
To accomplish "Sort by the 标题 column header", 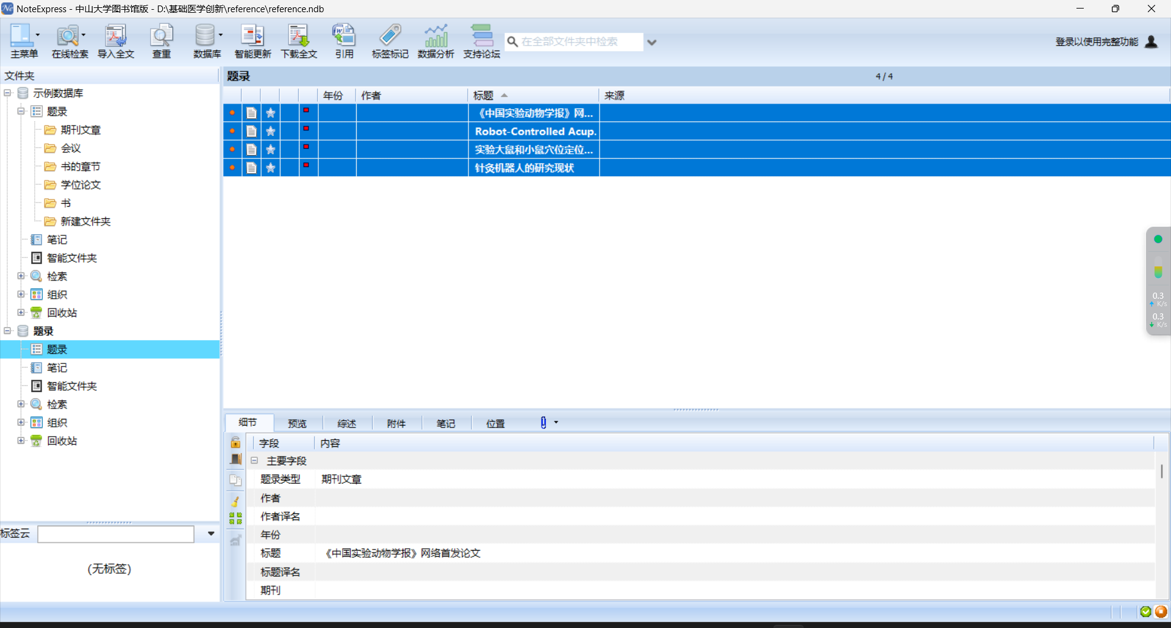I will tap(534, 95).
